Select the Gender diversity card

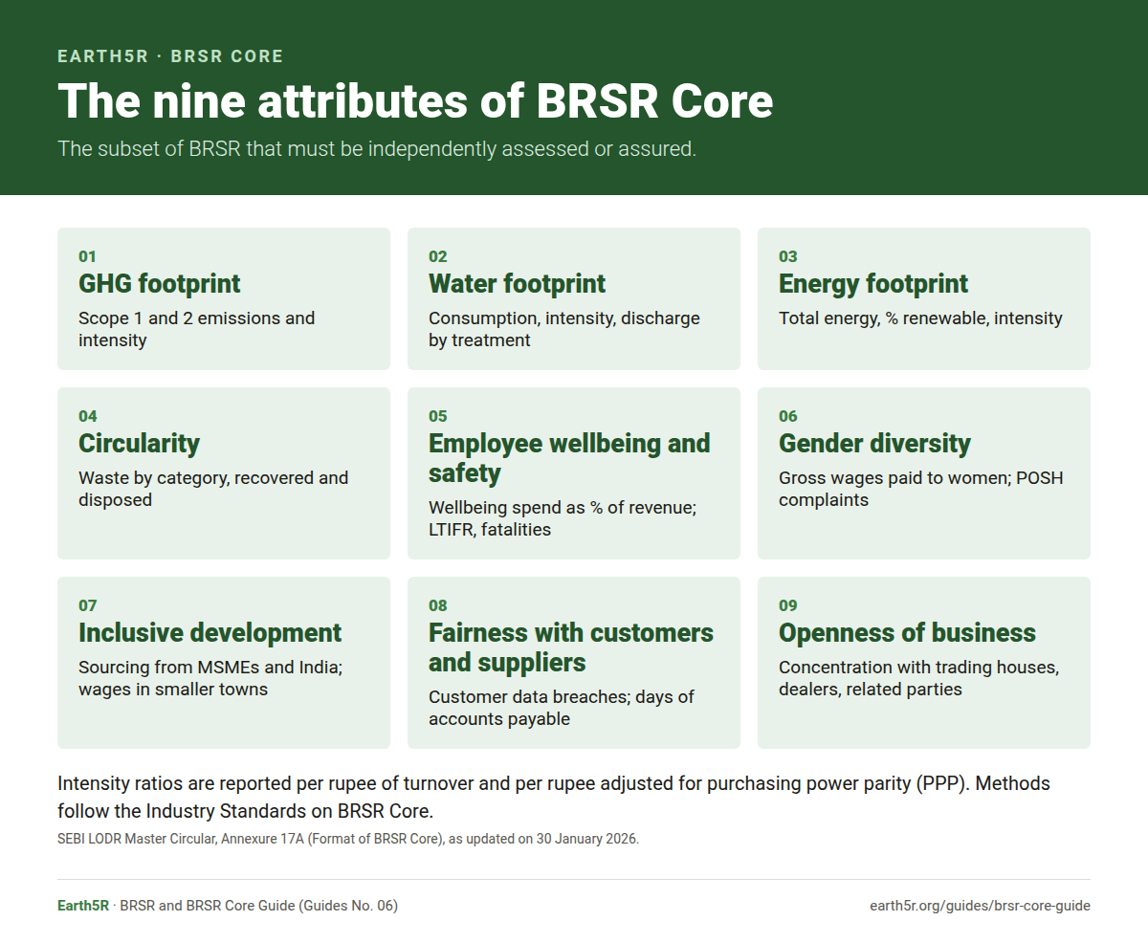point(924,473)
